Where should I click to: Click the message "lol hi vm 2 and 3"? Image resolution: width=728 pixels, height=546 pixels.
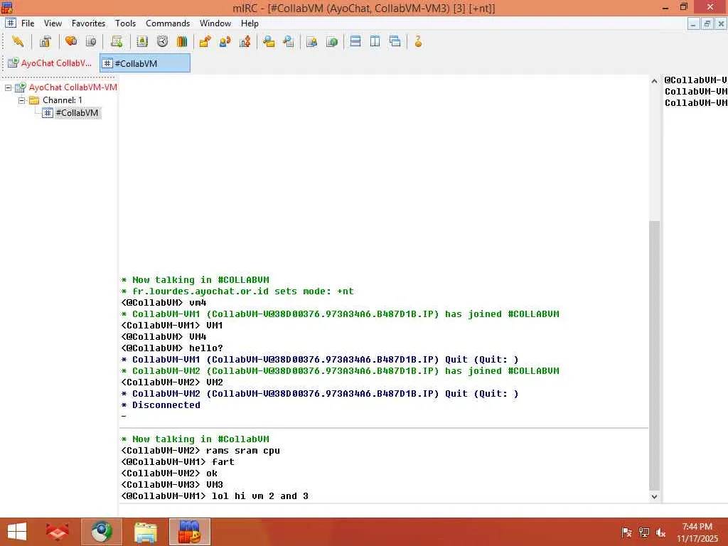coord(260,496)
